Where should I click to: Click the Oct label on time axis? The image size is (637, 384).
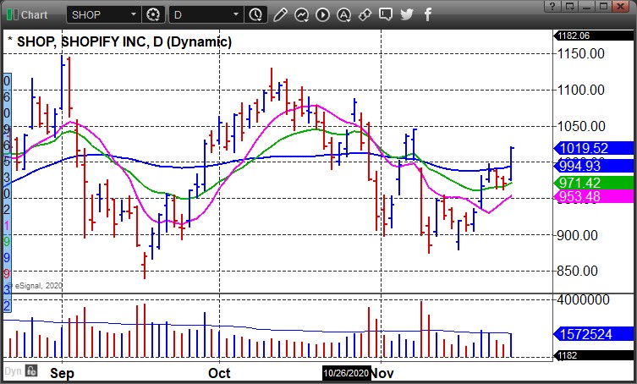tap(219, 373)
